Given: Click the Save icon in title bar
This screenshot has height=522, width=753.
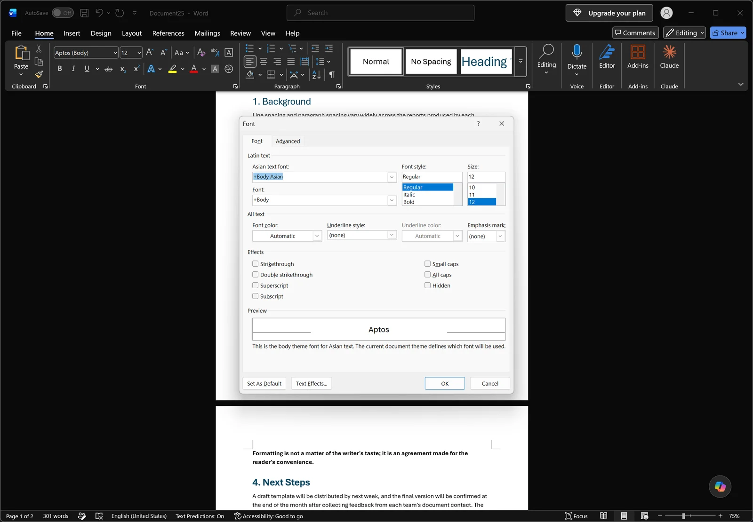Looking at the screenshot, I should click(84, 13).
